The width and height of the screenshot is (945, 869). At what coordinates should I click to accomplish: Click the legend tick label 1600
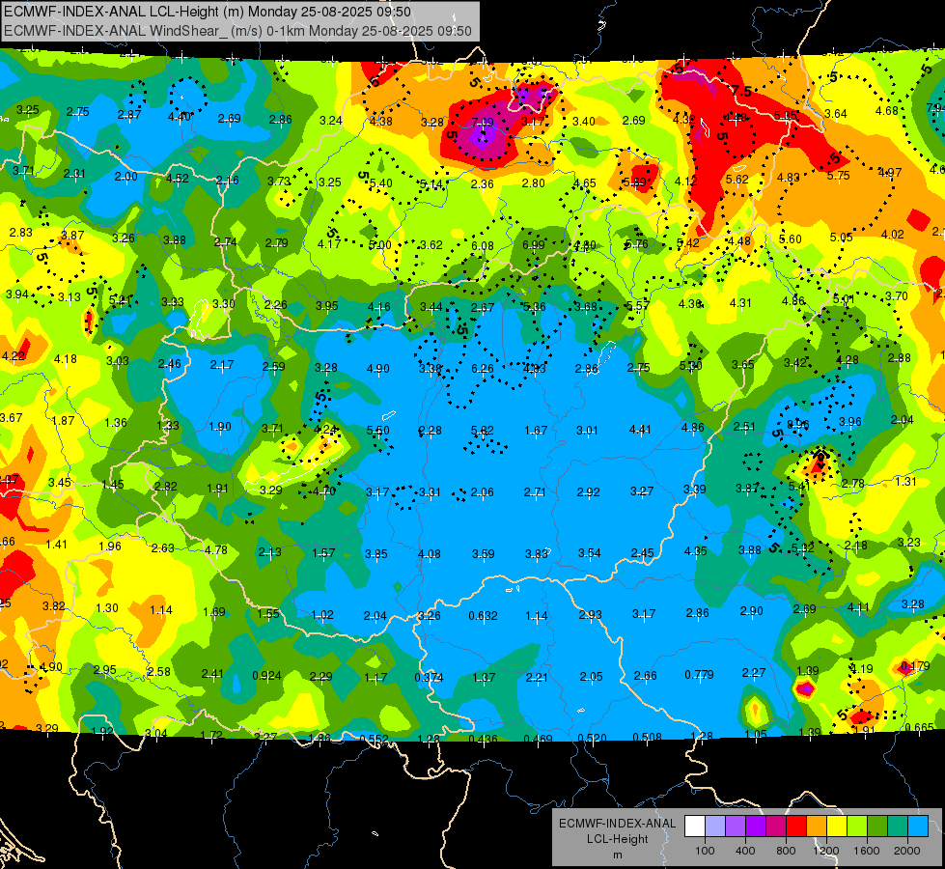click(866, 851)
